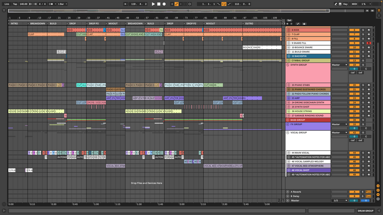Click the lock envelopes icon above track headers
Screen dimensions: 383x215
304,24
